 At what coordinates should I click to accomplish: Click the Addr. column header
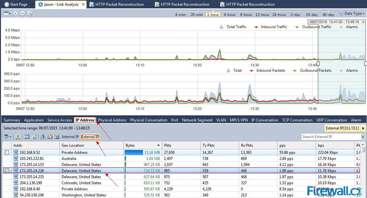point(35,145)
